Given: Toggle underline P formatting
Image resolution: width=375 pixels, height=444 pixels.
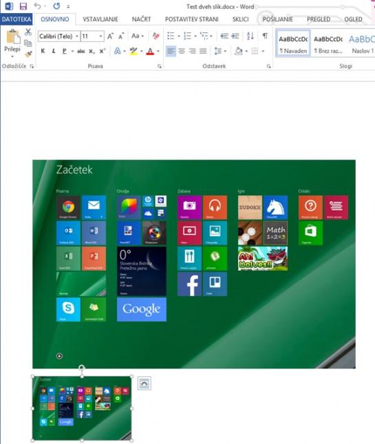Looking at the screenshot, I should point(65,51).
